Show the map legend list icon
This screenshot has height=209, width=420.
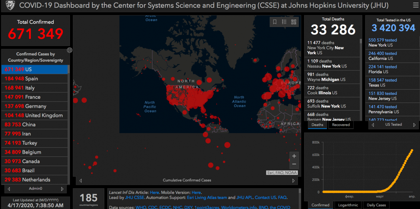284,22
